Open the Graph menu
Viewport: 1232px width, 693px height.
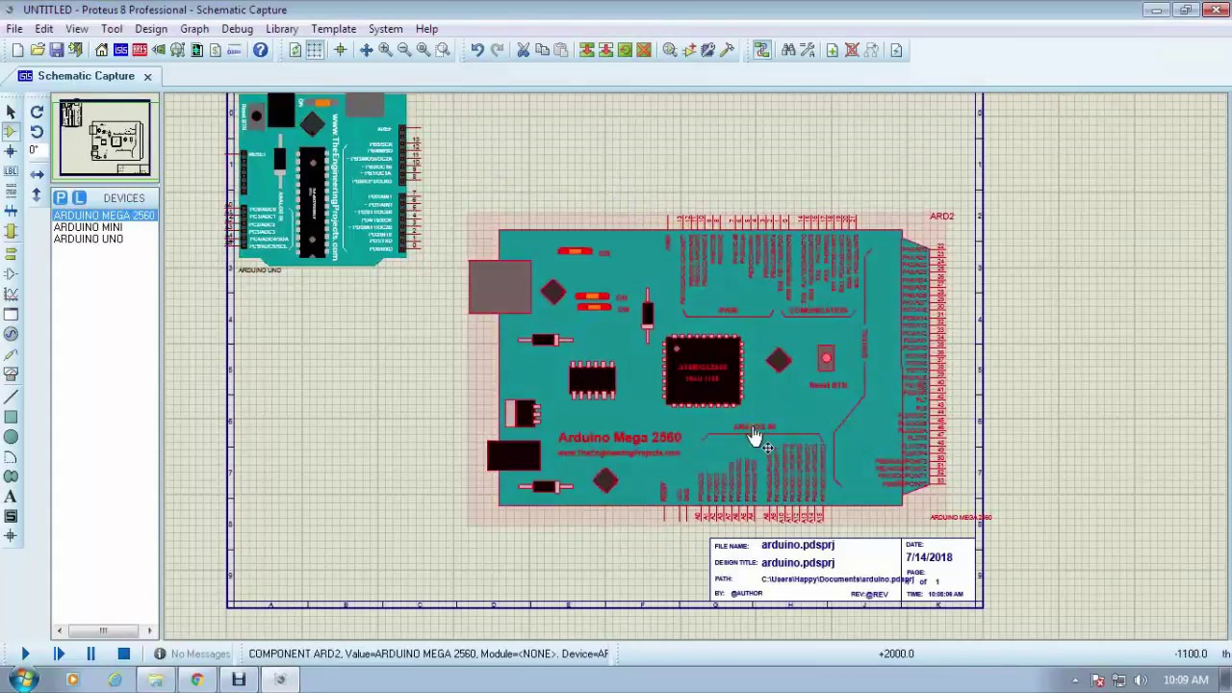point(194,29)
